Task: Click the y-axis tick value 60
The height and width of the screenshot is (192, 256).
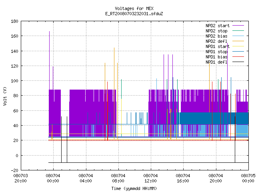Action: pyautogui.click(x=16, y=111)
